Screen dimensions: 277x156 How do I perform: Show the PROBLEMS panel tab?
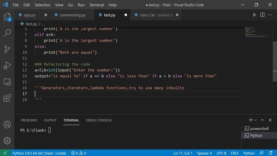(29, 120)
